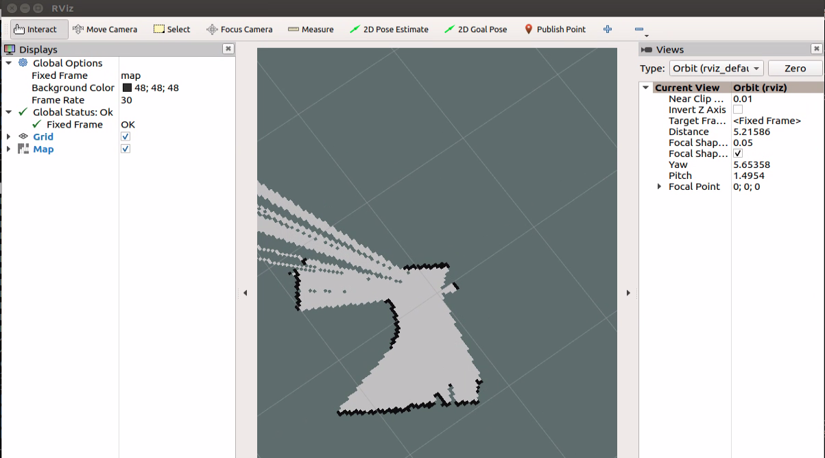Activate the 2D Goal Pose tool
Screen dimensions: 825x458
(x=476, y=29)
